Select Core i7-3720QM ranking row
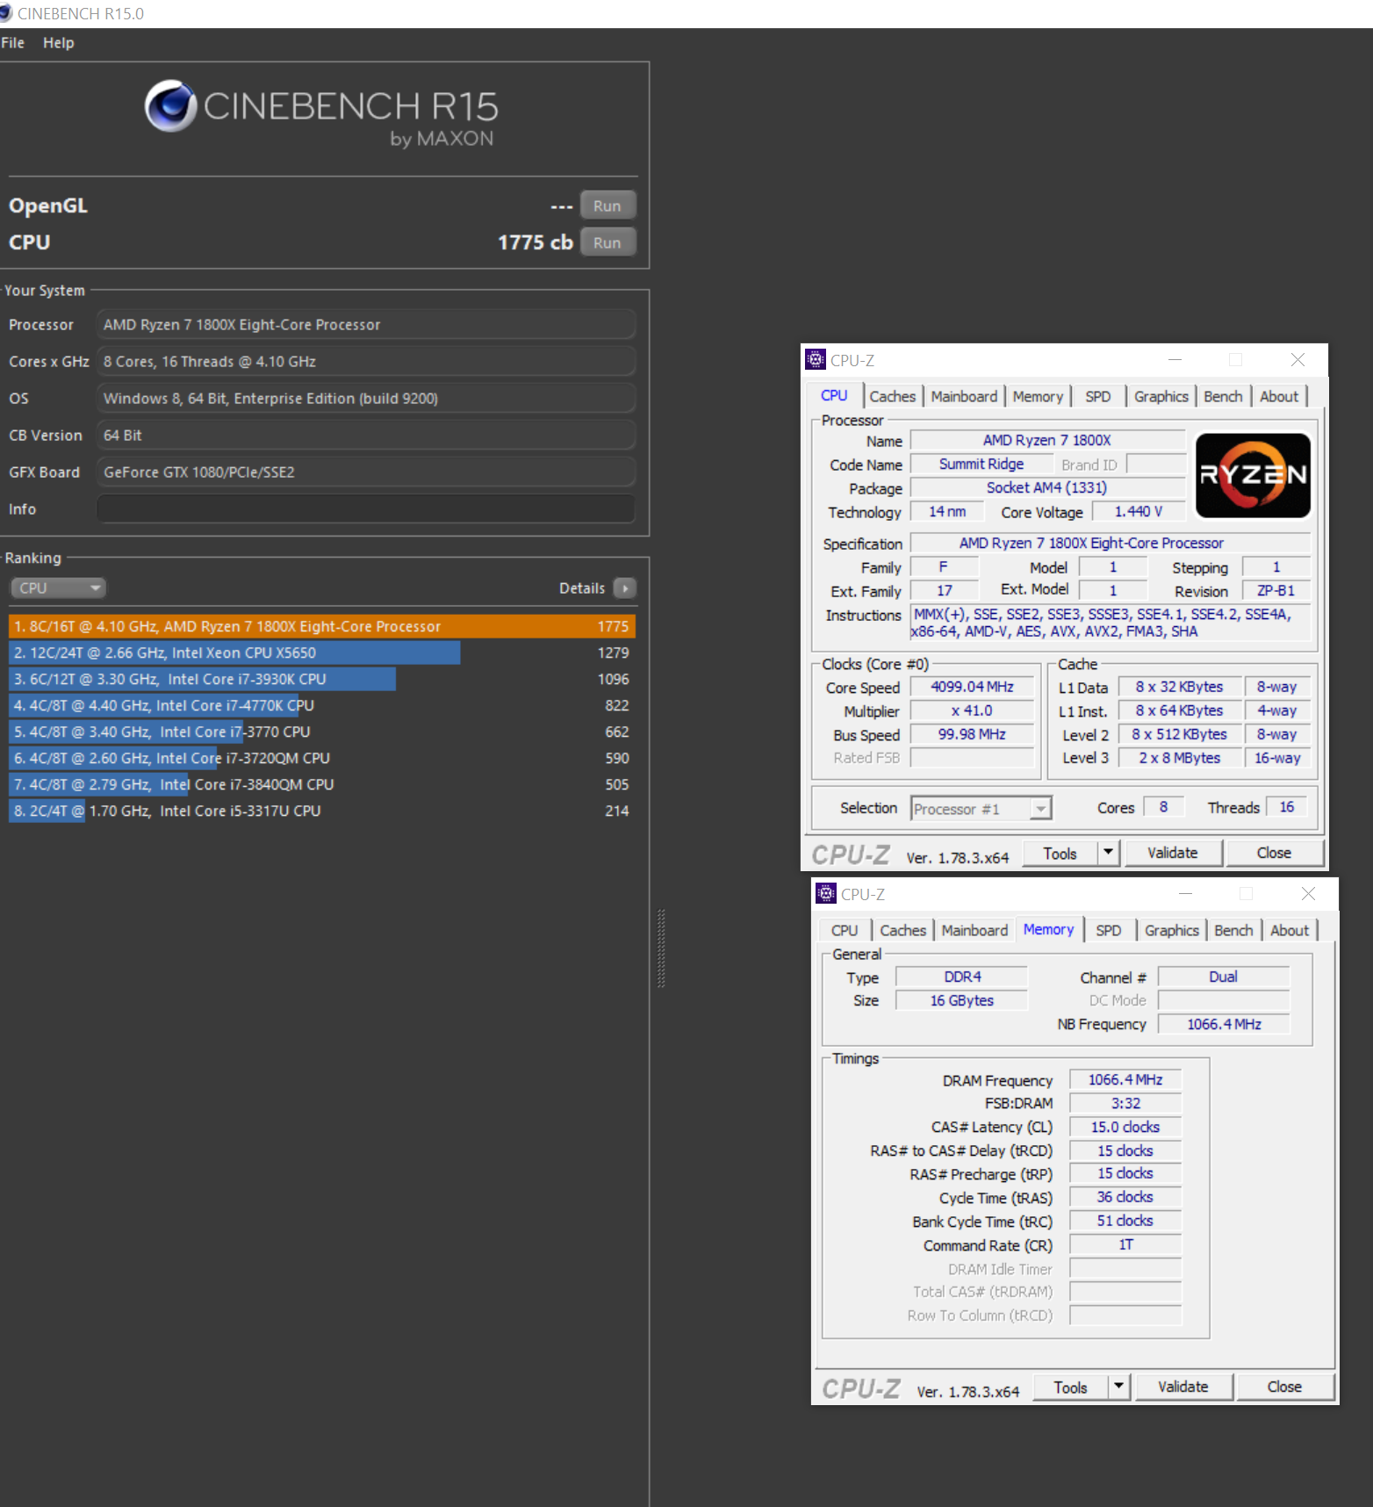This screenshot has width=1373, height=1507. [x=322, y=758]
